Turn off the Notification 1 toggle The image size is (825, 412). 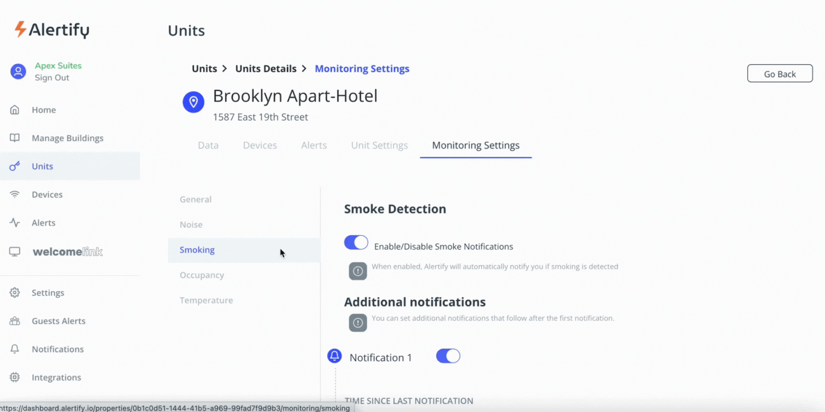pos(448,356)
